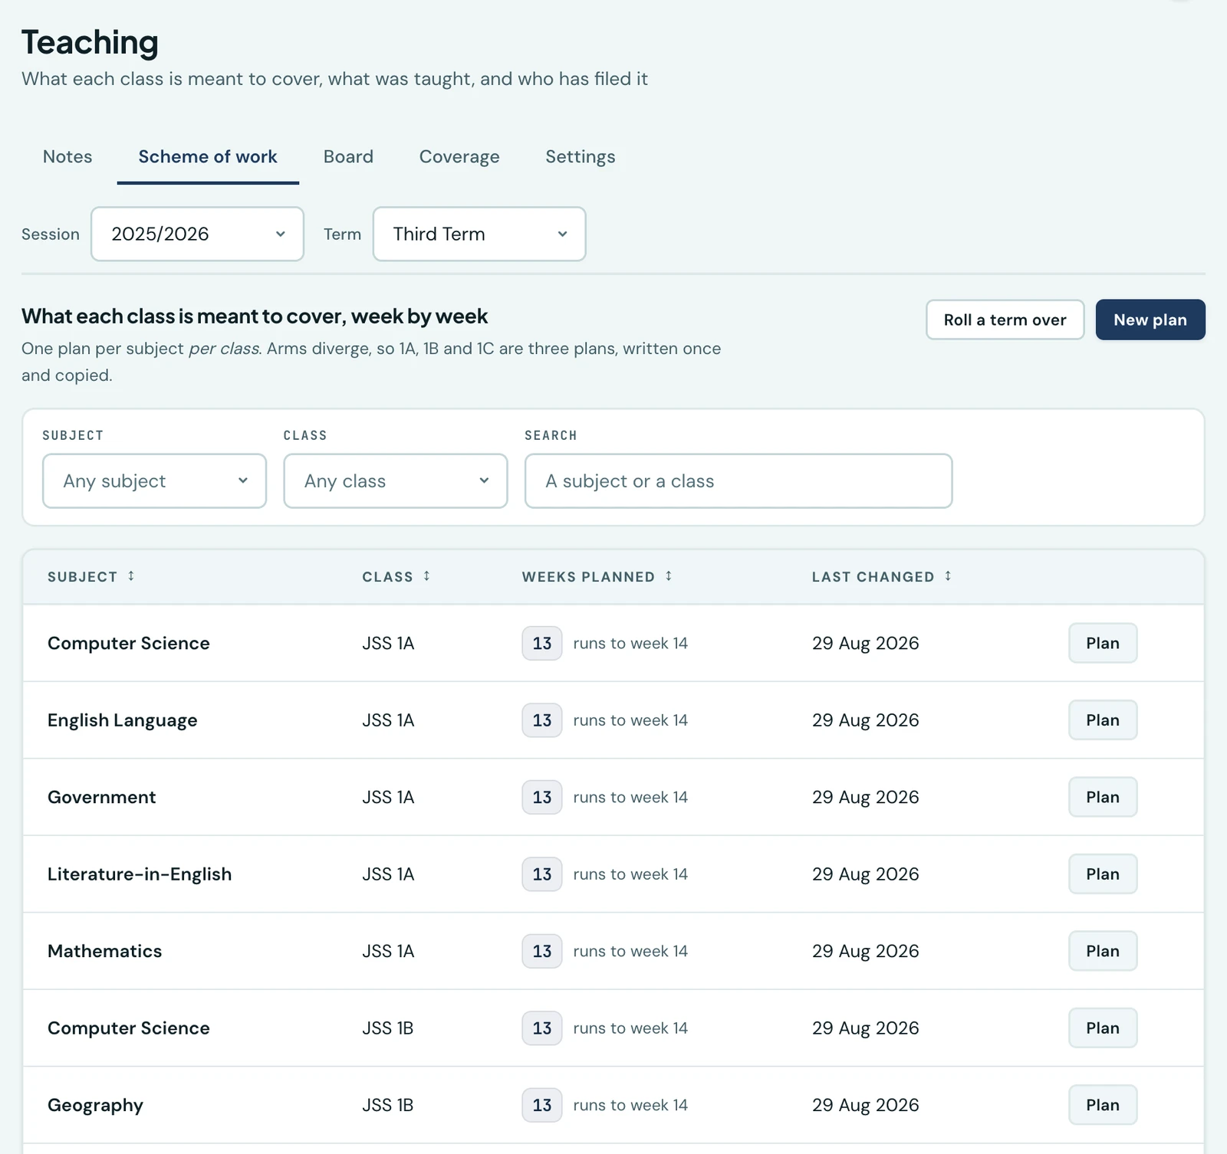Open Plan for English Language JSS 1A
The image size is (1227, 1154).
pos(1103,720)
